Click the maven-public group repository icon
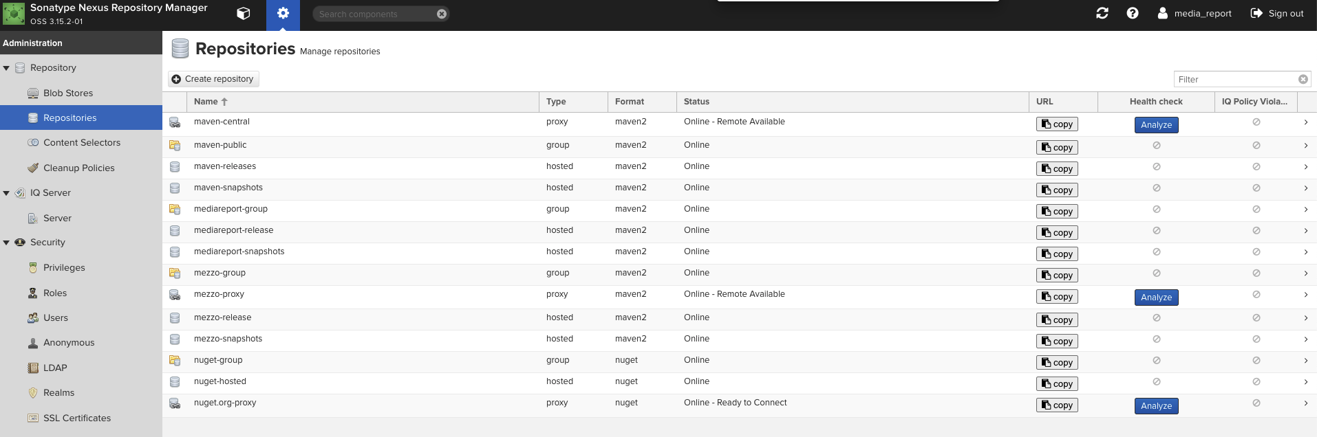Image resolution: width=1317 pixels, height=437 pixels. [x=175, y=146]
